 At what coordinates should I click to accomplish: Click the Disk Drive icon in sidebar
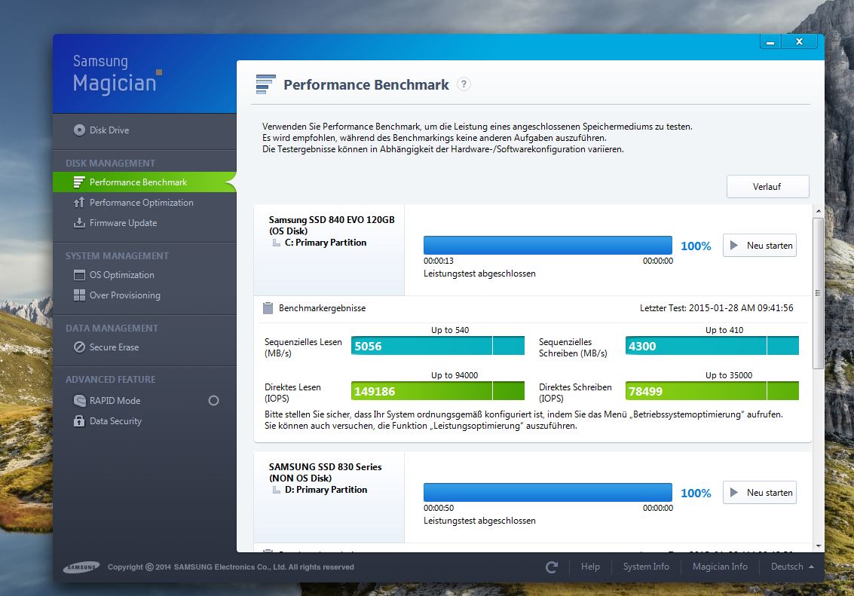79,130
